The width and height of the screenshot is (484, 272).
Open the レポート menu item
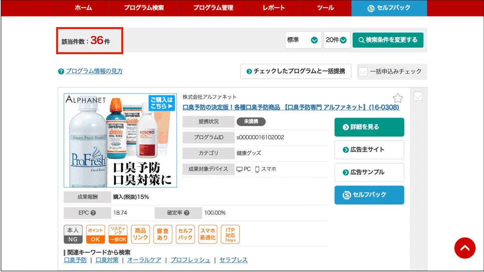tap(274, 8)
